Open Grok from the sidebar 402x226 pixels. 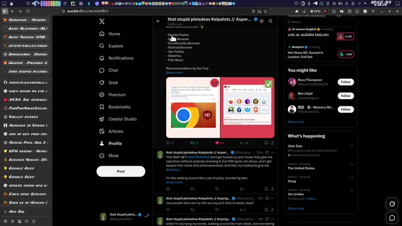point(108,83)
